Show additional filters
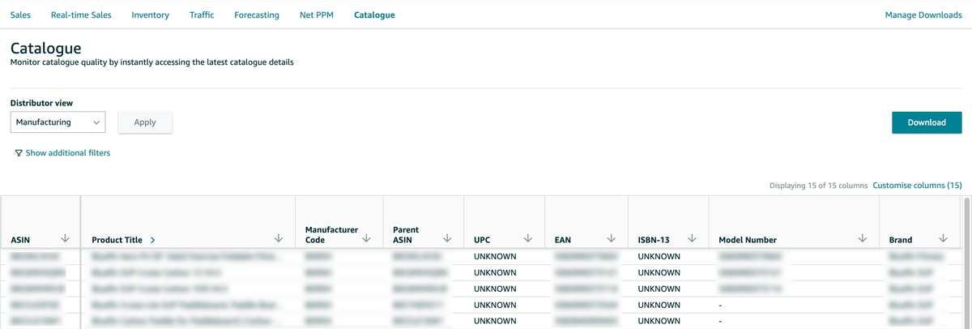972x329 pixels. point(68,153)
